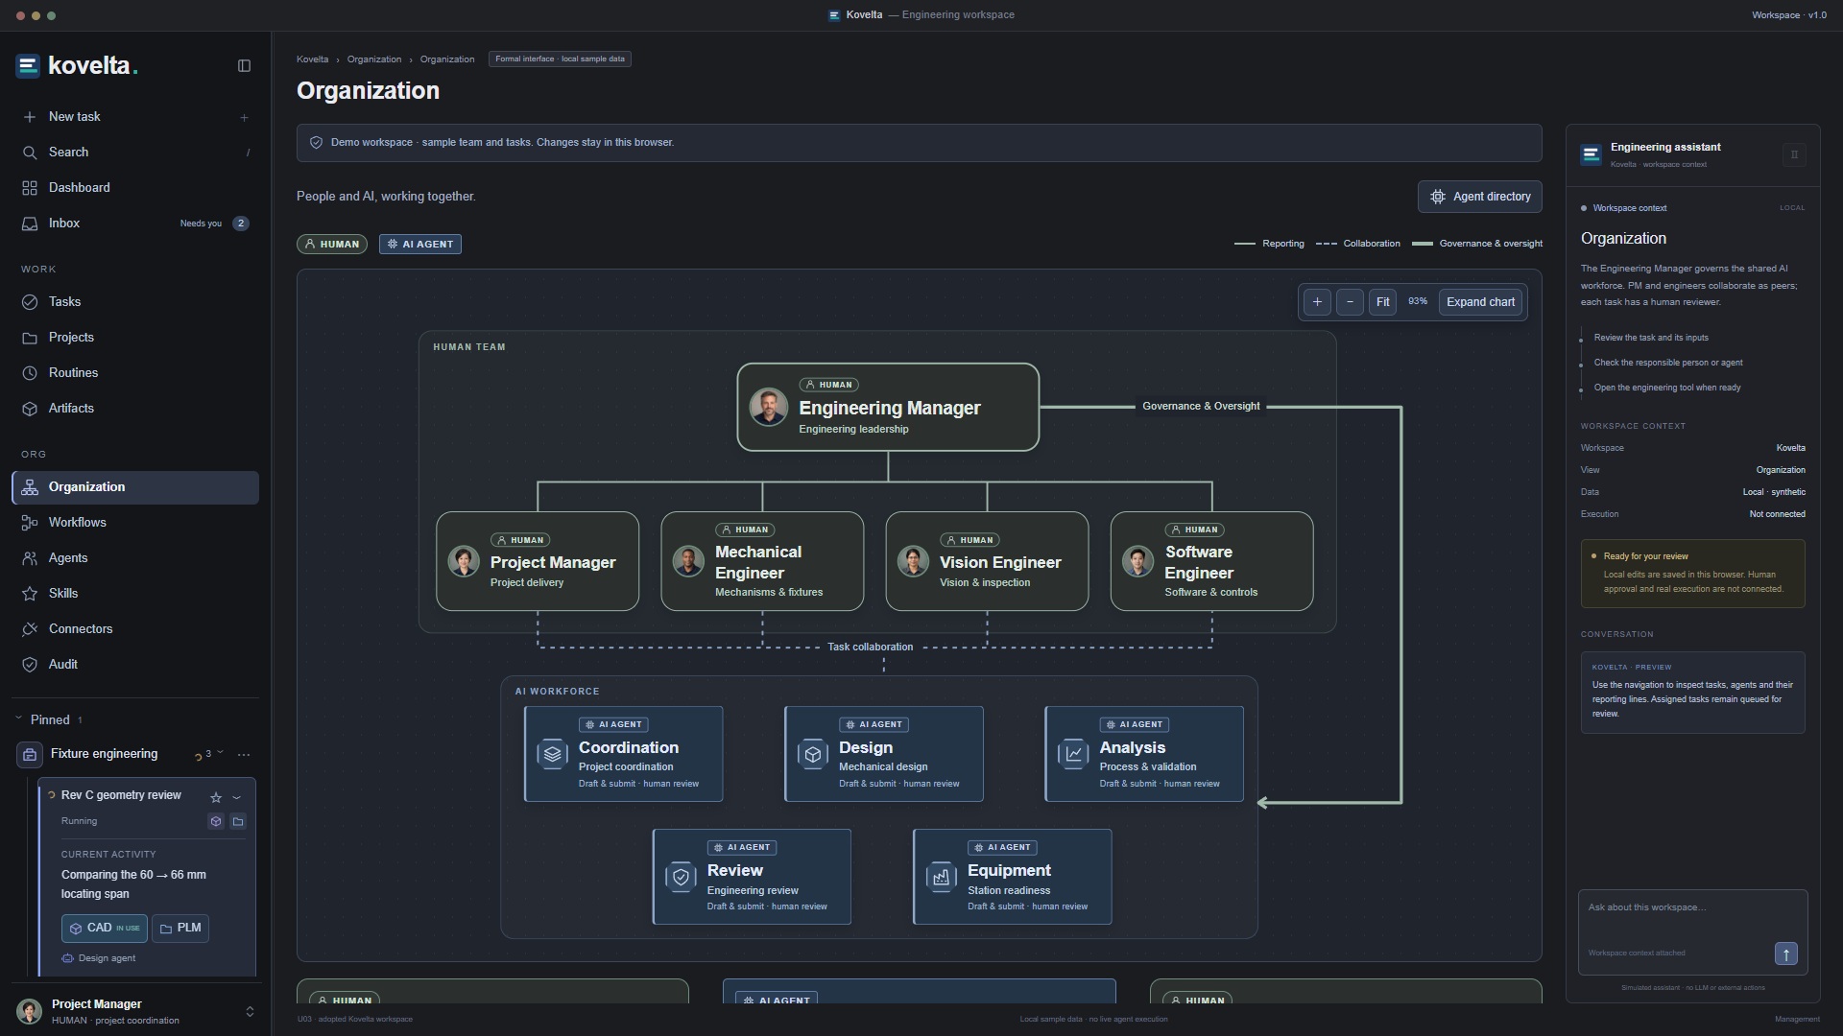This screenshot has width=1843, height=1036.
Task: Click the PLM tool chip
Action: pos(180,929)
